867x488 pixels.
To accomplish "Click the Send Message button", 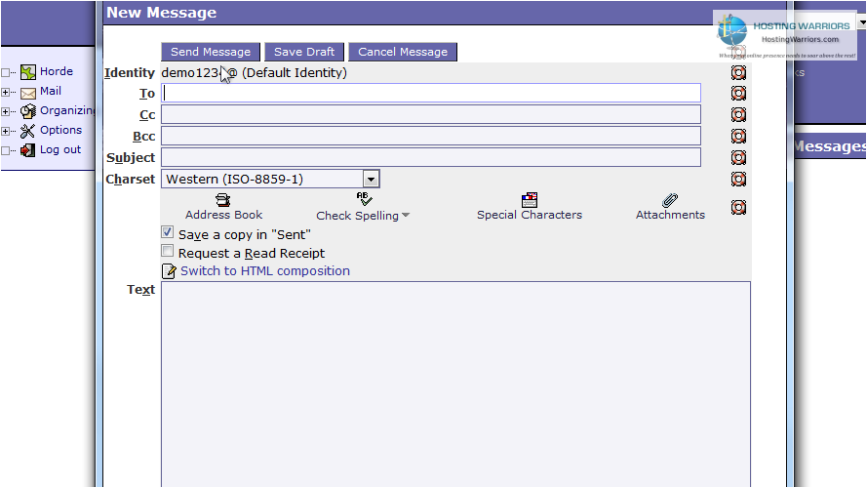I will tap(211, 52).
